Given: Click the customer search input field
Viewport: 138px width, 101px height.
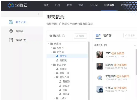Looking at the screenshot, I should [130, 35].
